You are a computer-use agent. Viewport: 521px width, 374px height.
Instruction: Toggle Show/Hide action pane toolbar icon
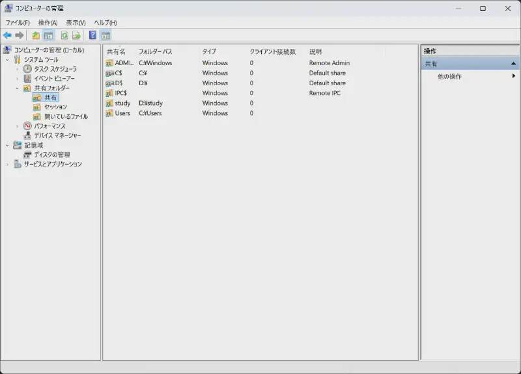point(106,35)
